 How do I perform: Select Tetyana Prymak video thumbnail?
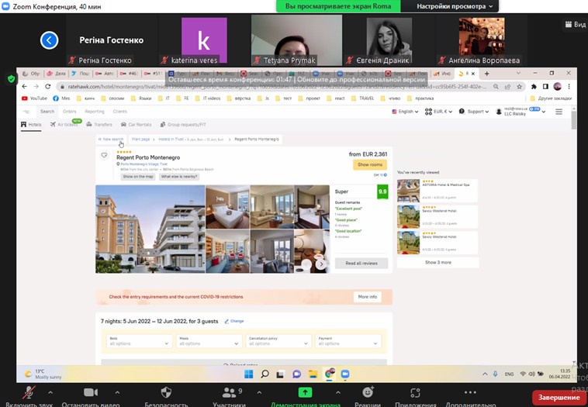(x=296, y=40)
